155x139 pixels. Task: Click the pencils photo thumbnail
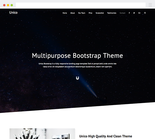[x=42, y=134]
